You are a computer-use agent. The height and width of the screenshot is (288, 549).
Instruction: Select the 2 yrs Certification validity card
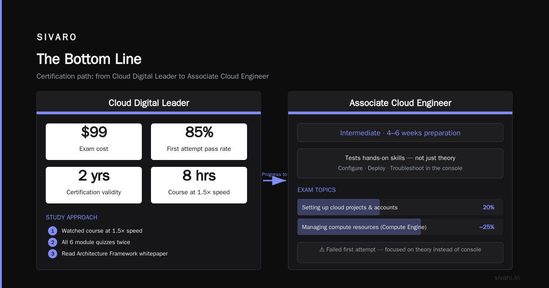click(94, 185)
